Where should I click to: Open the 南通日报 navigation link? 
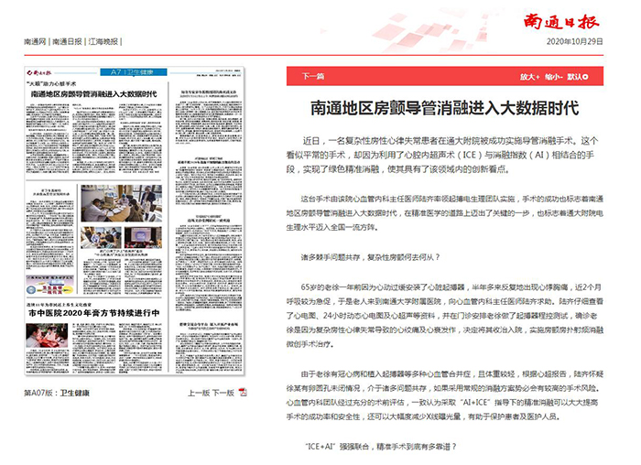68,42
